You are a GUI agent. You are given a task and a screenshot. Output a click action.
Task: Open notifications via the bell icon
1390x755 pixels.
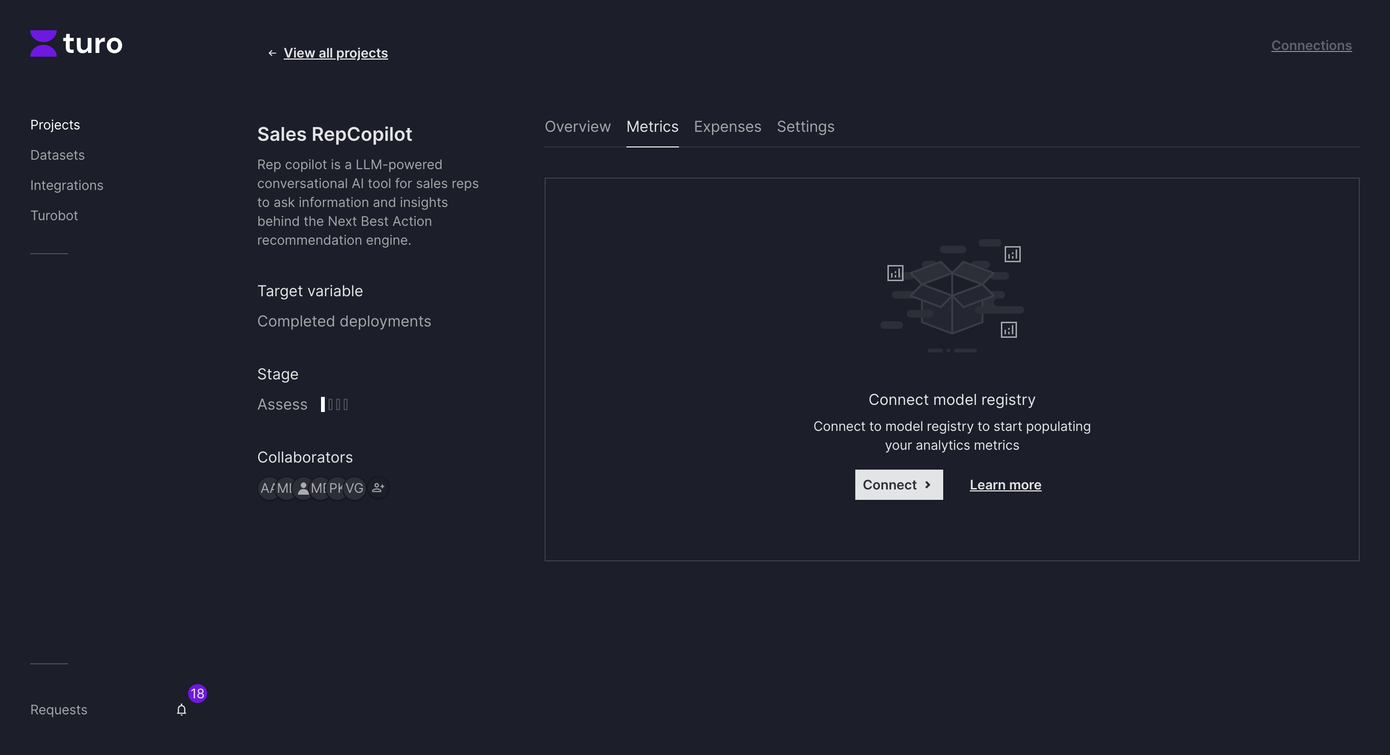181,710
